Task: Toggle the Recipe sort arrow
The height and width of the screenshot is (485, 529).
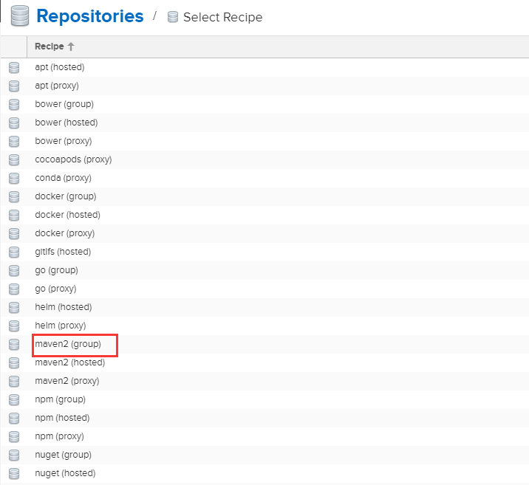Action: pos(72,47)
